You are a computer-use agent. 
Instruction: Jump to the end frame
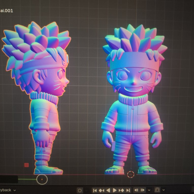tap(128, 190)
